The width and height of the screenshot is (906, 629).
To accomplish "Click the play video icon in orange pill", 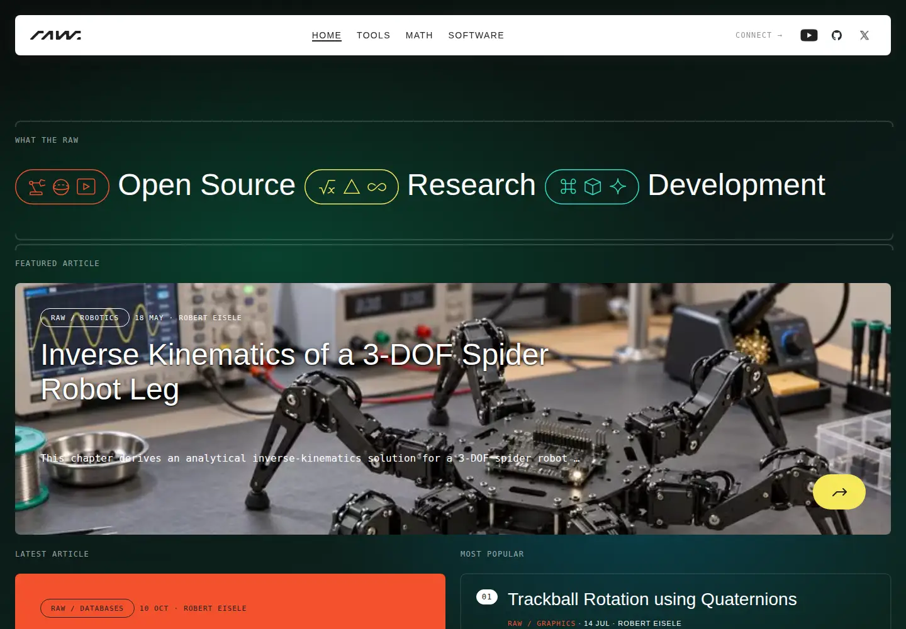I will tap(86, 187).
